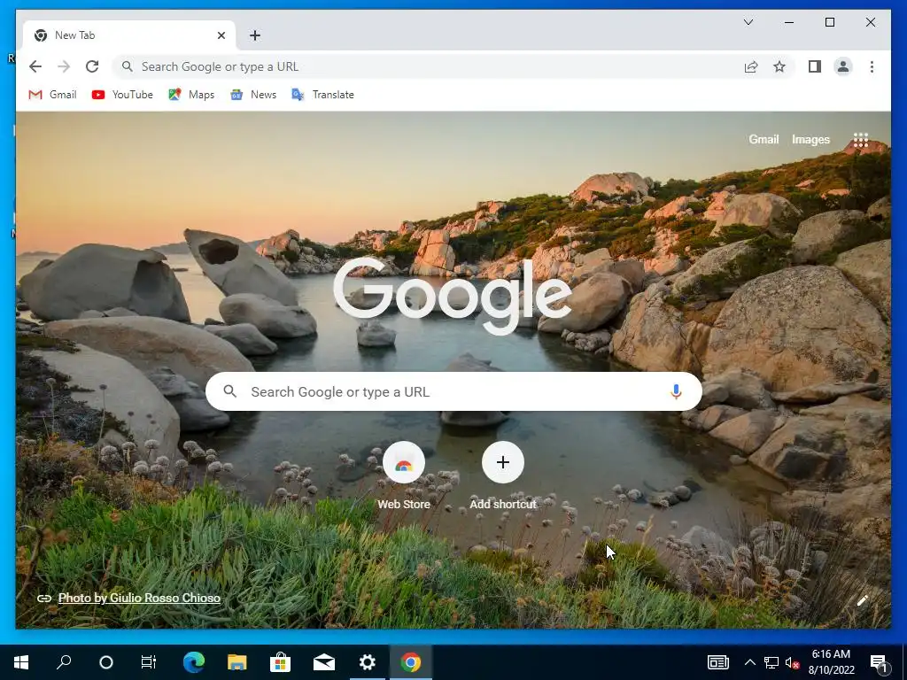Add a new shortcut tile
Image resolution: width=907 pixels, height=680 pixels.
[x=503, y=475]
